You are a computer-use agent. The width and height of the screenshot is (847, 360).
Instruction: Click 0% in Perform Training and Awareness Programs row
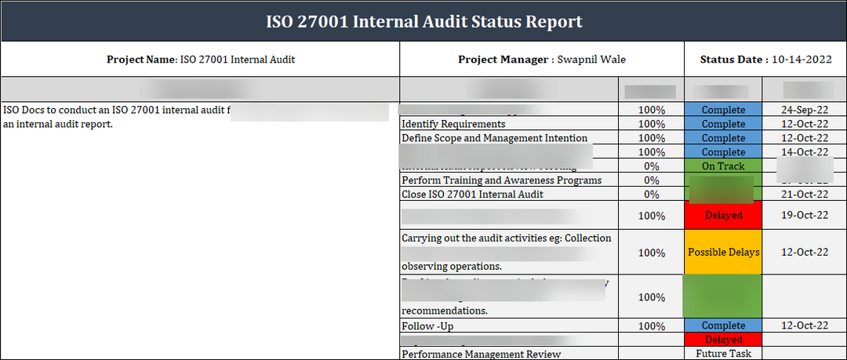click(651, 180)
